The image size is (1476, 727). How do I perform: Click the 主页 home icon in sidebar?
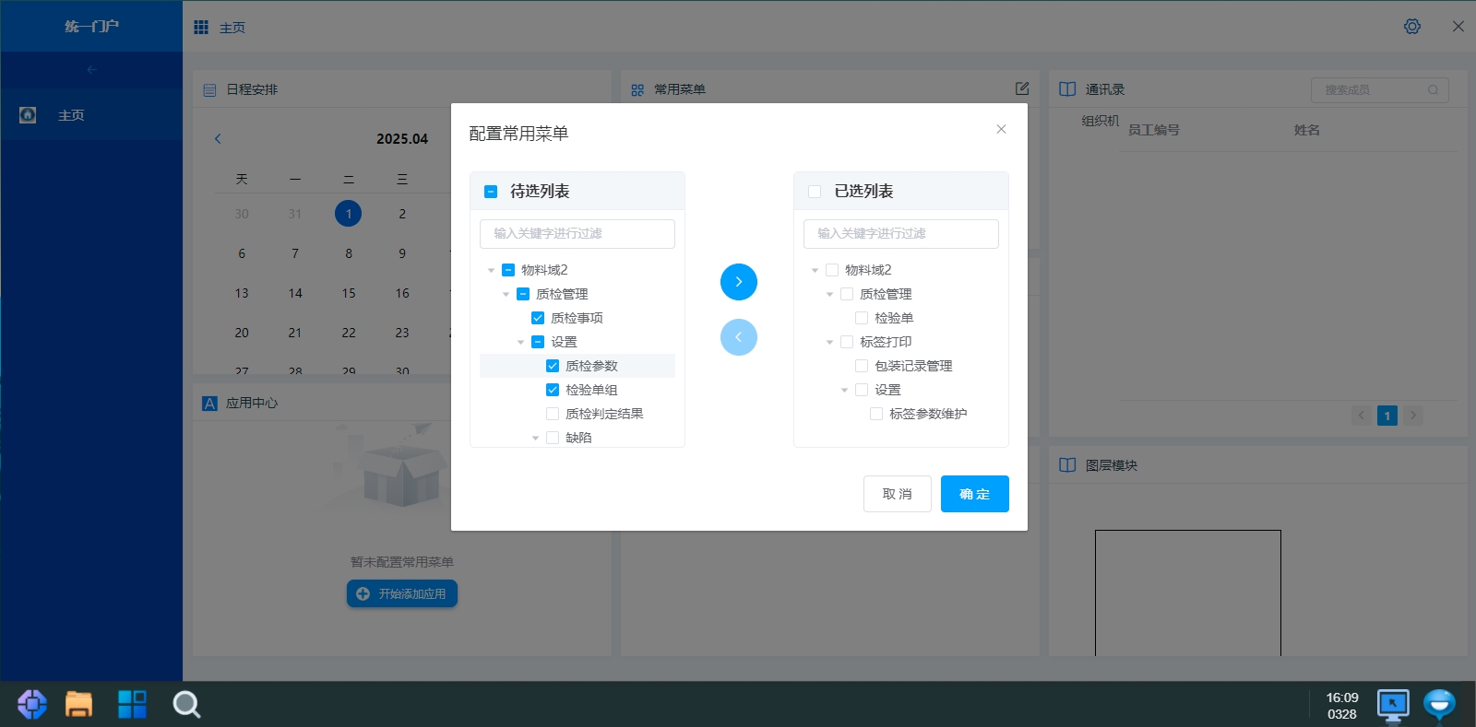(28, 115)
